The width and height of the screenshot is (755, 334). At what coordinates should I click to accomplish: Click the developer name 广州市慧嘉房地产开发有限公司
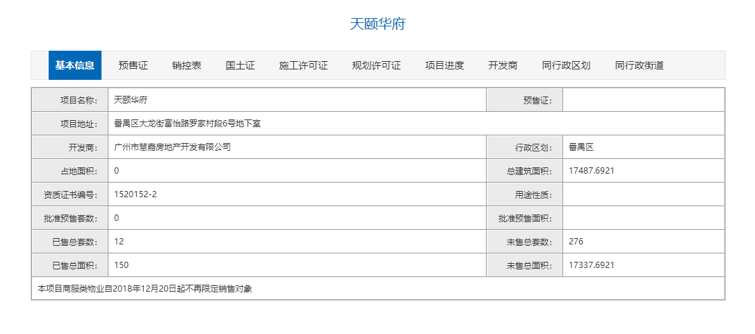[172, 147]
